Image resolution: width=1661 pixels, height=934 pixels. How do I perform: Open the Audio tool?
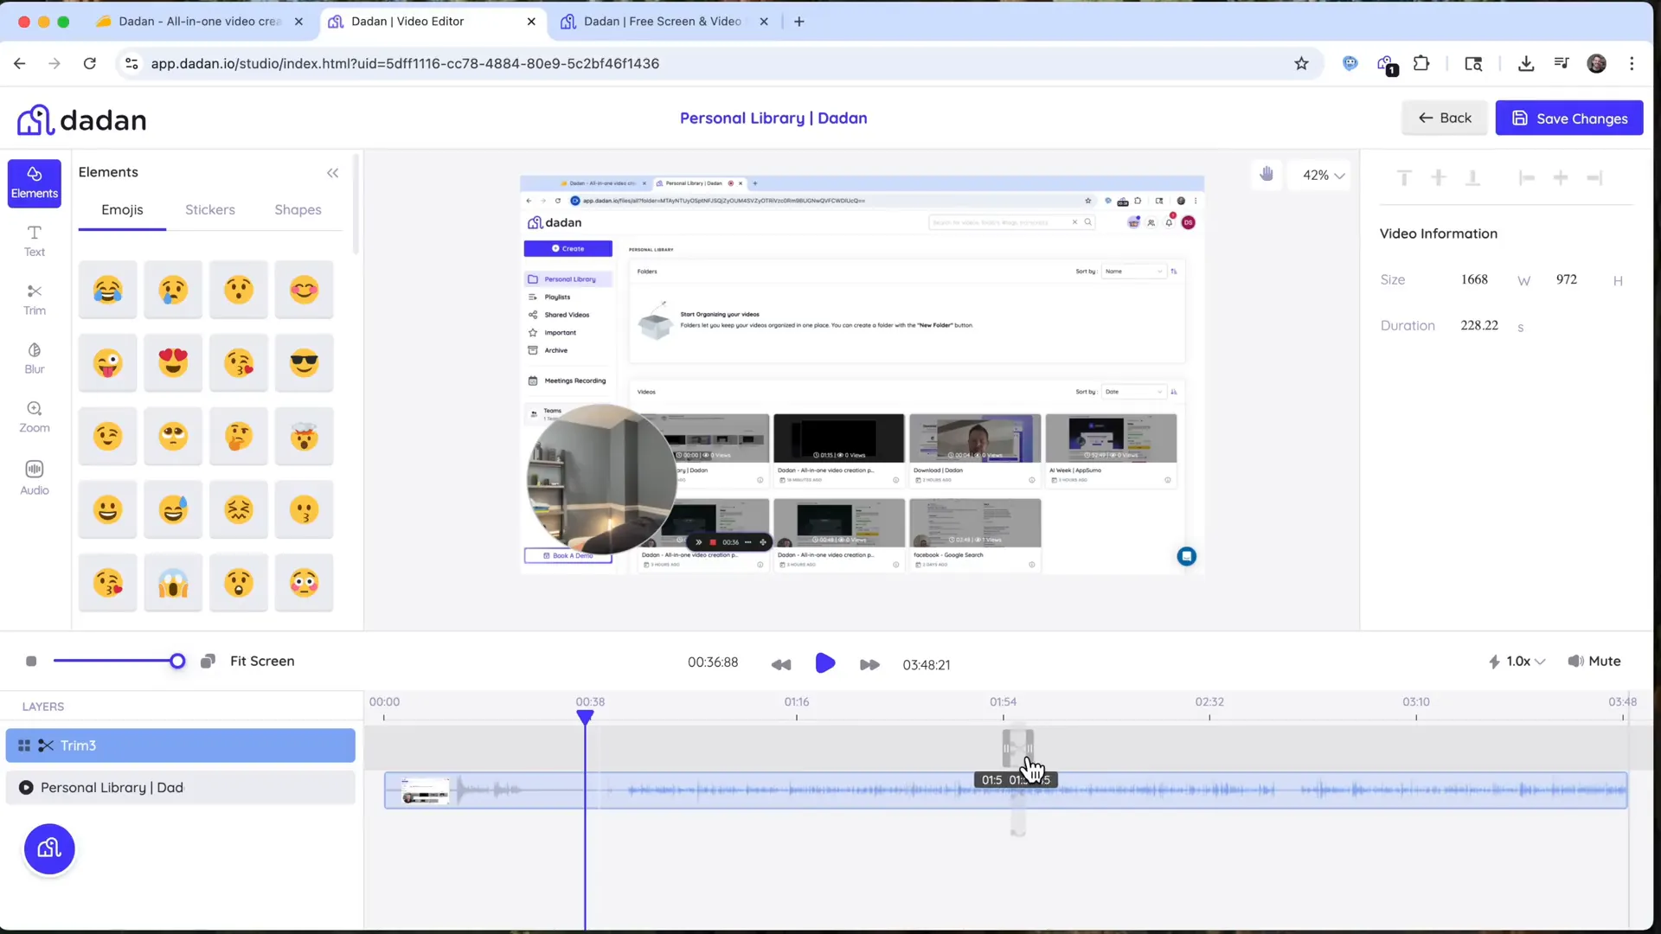pos(35,477)
